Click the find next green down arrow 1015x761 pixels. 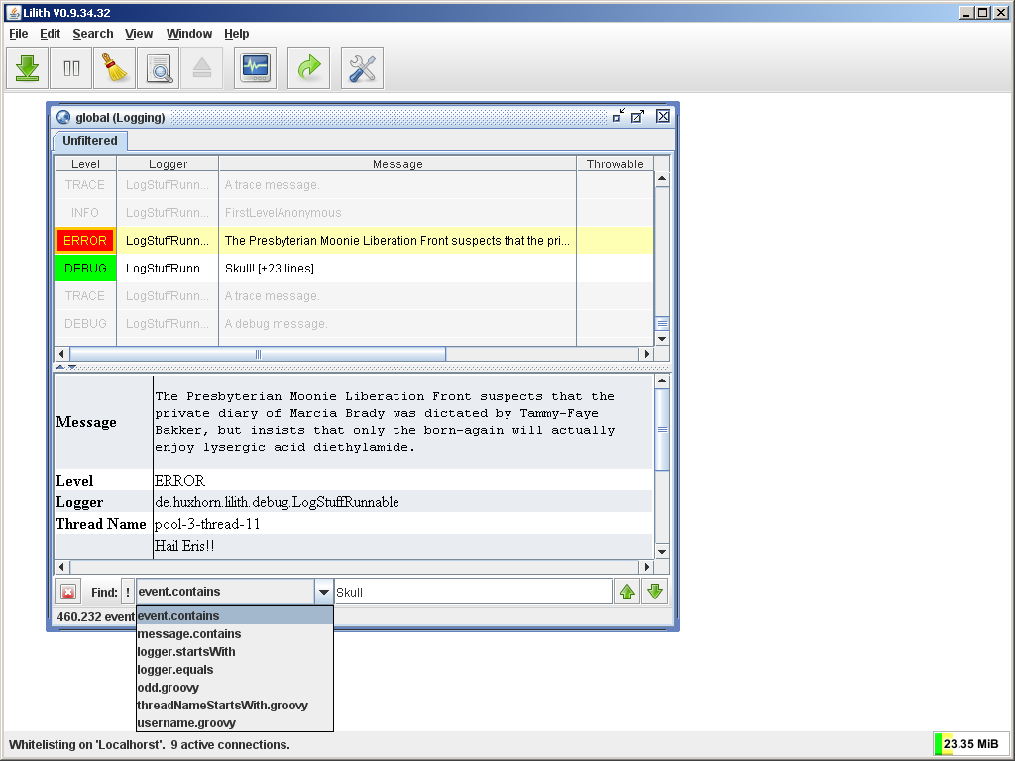click(x=655, y=591)
